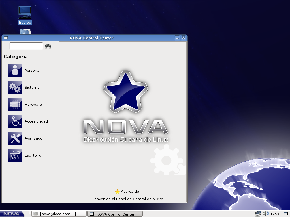Open the NOVA start menu
Screen dimensions: 290x217
(12, 214)
